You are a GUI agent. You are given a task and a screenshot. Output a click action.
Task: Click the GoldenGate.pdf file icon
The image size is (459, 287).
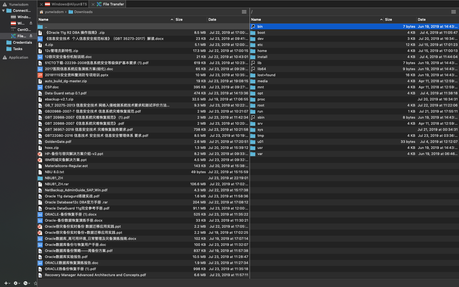click(40, 142)
